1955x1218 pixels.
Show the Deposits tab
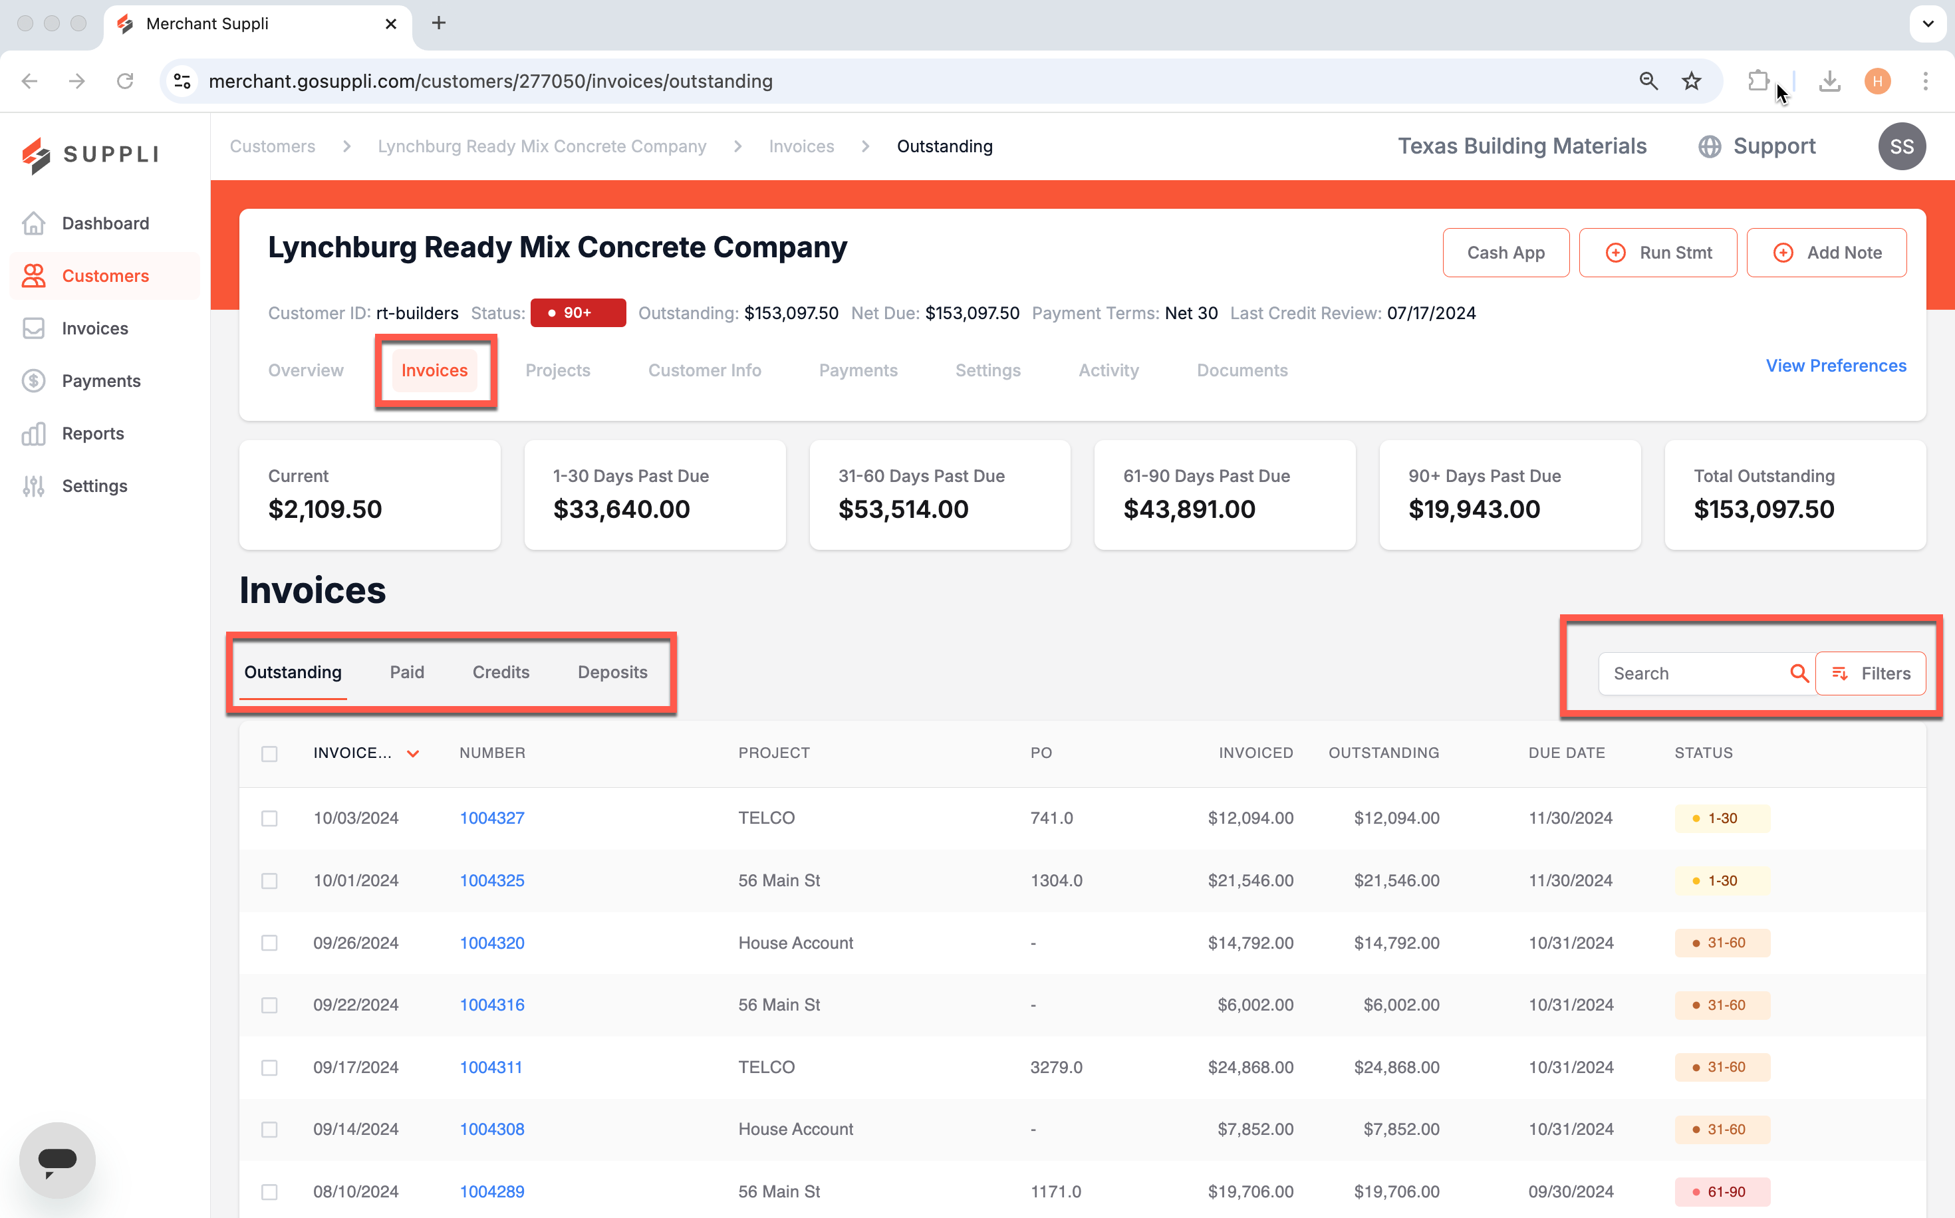(x=612, y=672)
